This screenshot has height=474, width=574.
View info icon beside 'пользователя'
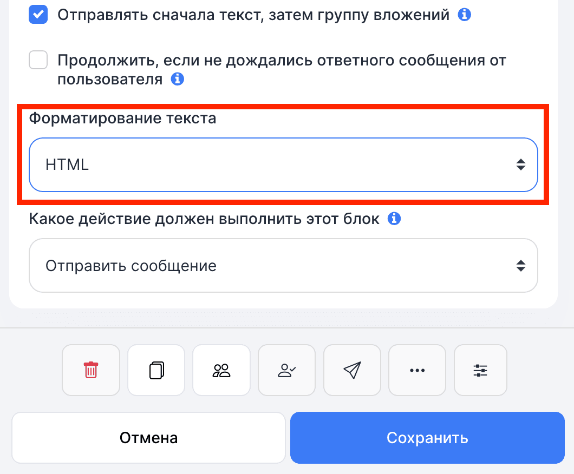pos(178,79)
